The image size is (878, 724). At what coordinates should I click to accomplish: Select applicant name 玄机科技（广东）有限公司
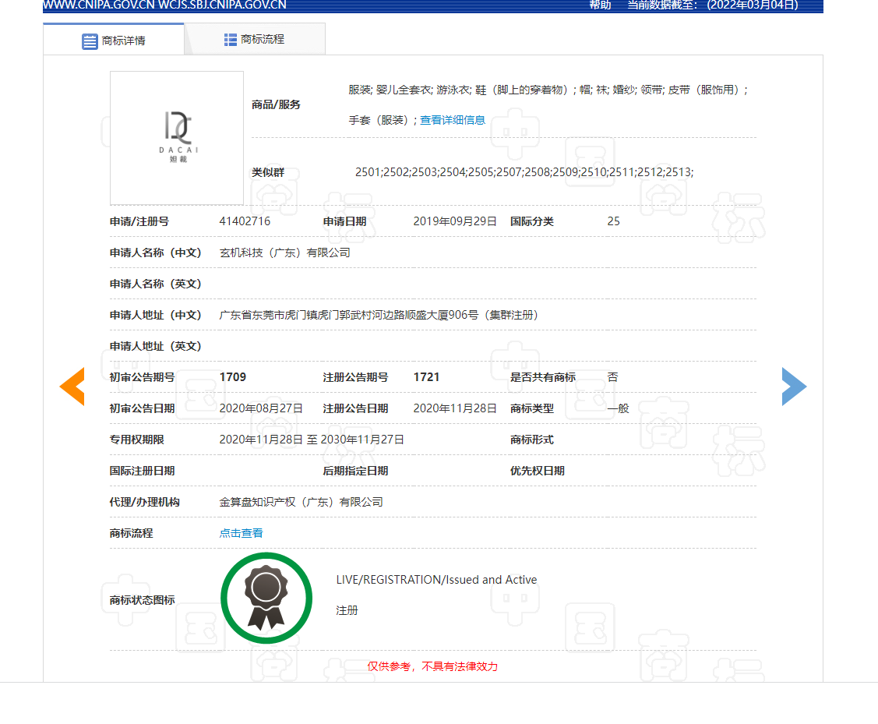[x=284, y=253]
